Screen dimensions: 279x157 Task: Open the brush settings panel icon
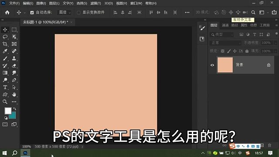(x=202, y=28)
